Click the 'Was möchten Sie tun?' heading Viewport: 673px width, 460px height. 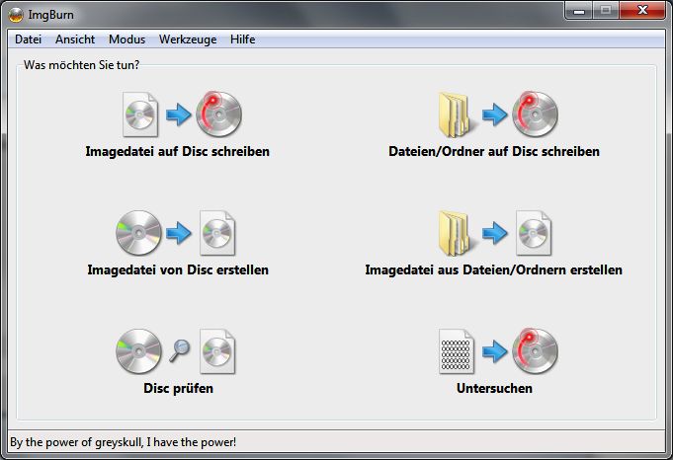[x=82, y=65]
